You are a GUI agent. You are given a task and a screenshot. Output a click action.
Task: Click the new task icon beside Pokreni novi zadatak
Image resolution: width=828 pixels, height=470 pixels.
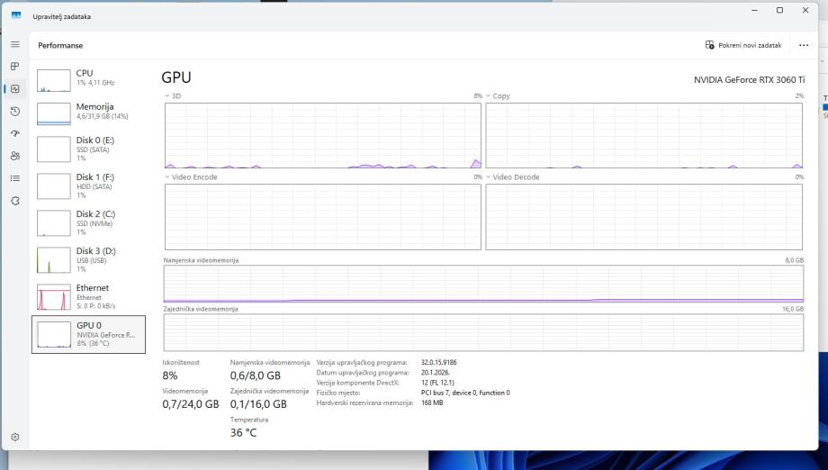point(710,45)
